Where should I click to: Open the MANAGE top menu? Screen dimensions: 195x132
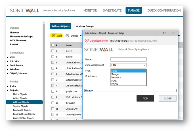pyautogui.click(x=134, y=10)
